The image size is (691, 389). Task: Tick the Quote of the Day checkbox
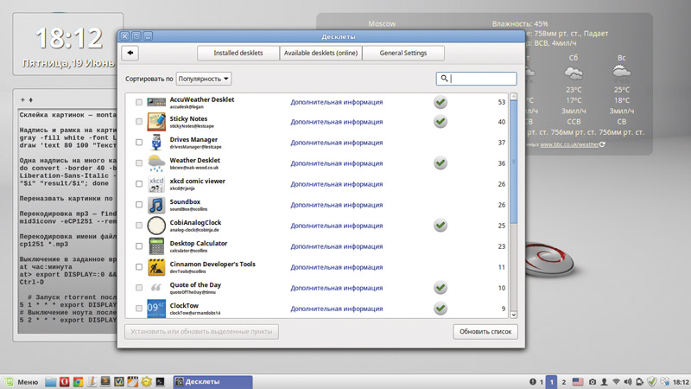tap(139, 288)
